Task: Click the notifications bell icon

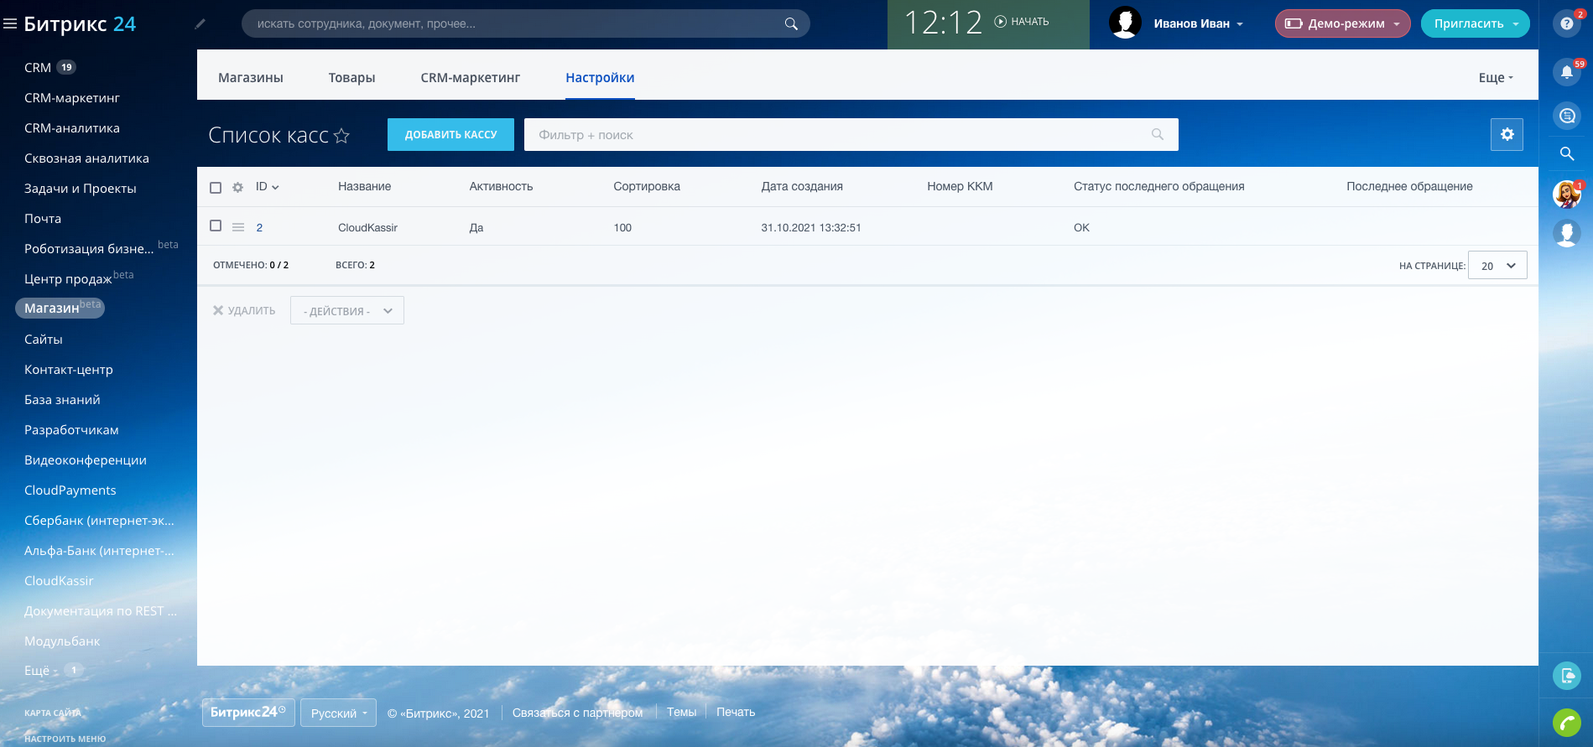Action: click(x=1566, y=73)
